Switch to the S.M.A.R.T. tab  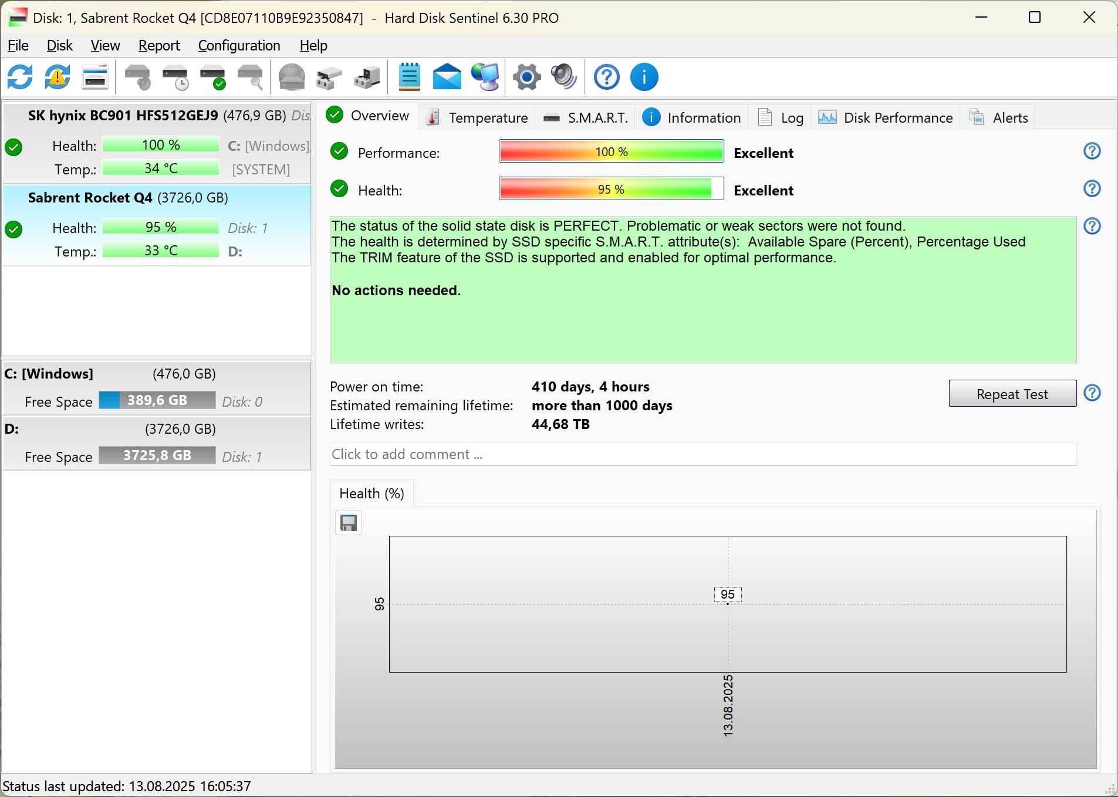586,117
